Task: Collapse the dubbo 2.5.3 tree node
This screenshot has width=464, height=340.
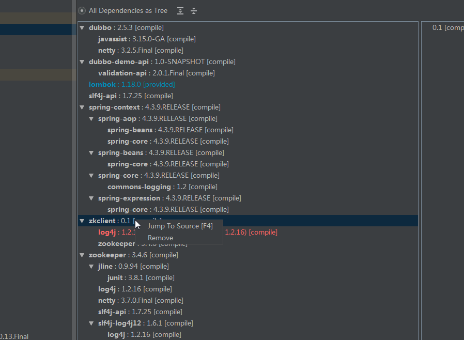Action: pos(82,28)
